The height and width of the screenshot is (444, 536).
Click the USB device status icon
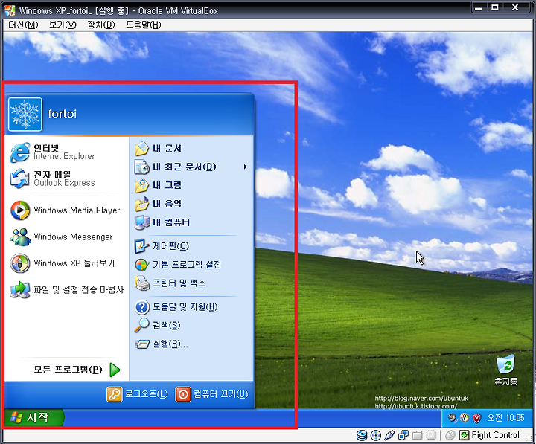click(x=389, y=435)
